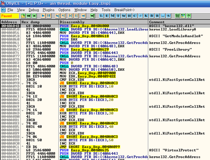Click the Trace into toolbar icon
The image size is (210, 160).
tap(71, 16)
